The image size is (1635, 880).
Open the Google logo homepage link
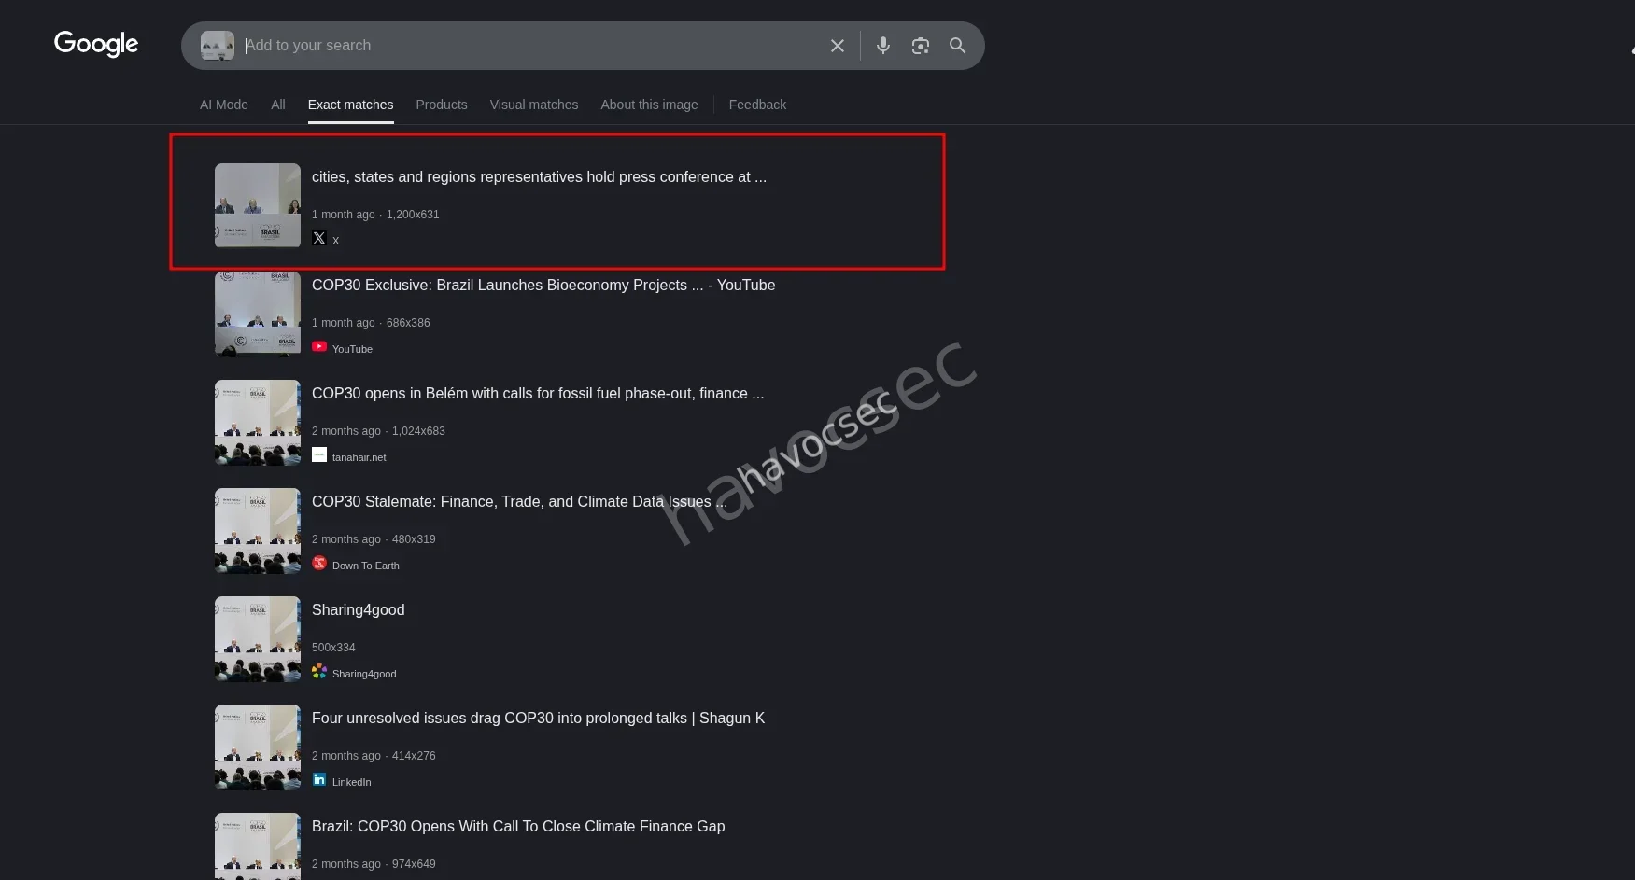coord(95,44)
